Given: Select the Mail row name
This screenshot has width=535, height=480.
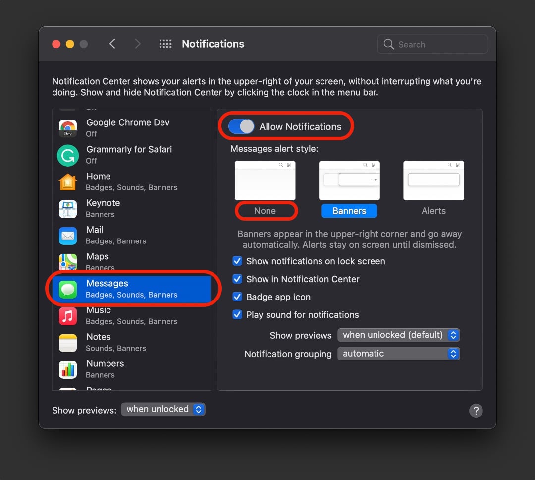Looking at the screenshot, I should point(95,230).
